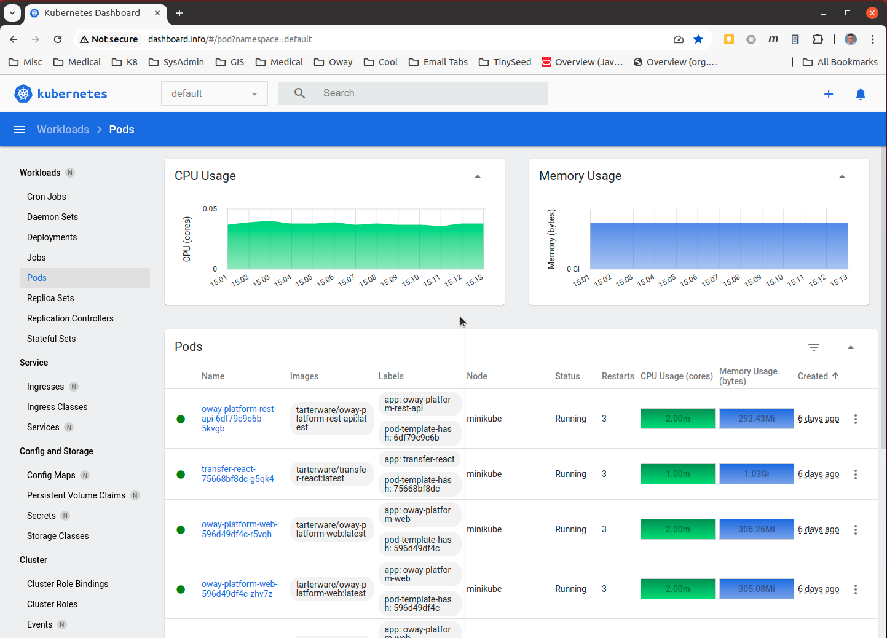Screen dimensions: 887x638
Task: Open the notifications bell
Action: (861, 94)
